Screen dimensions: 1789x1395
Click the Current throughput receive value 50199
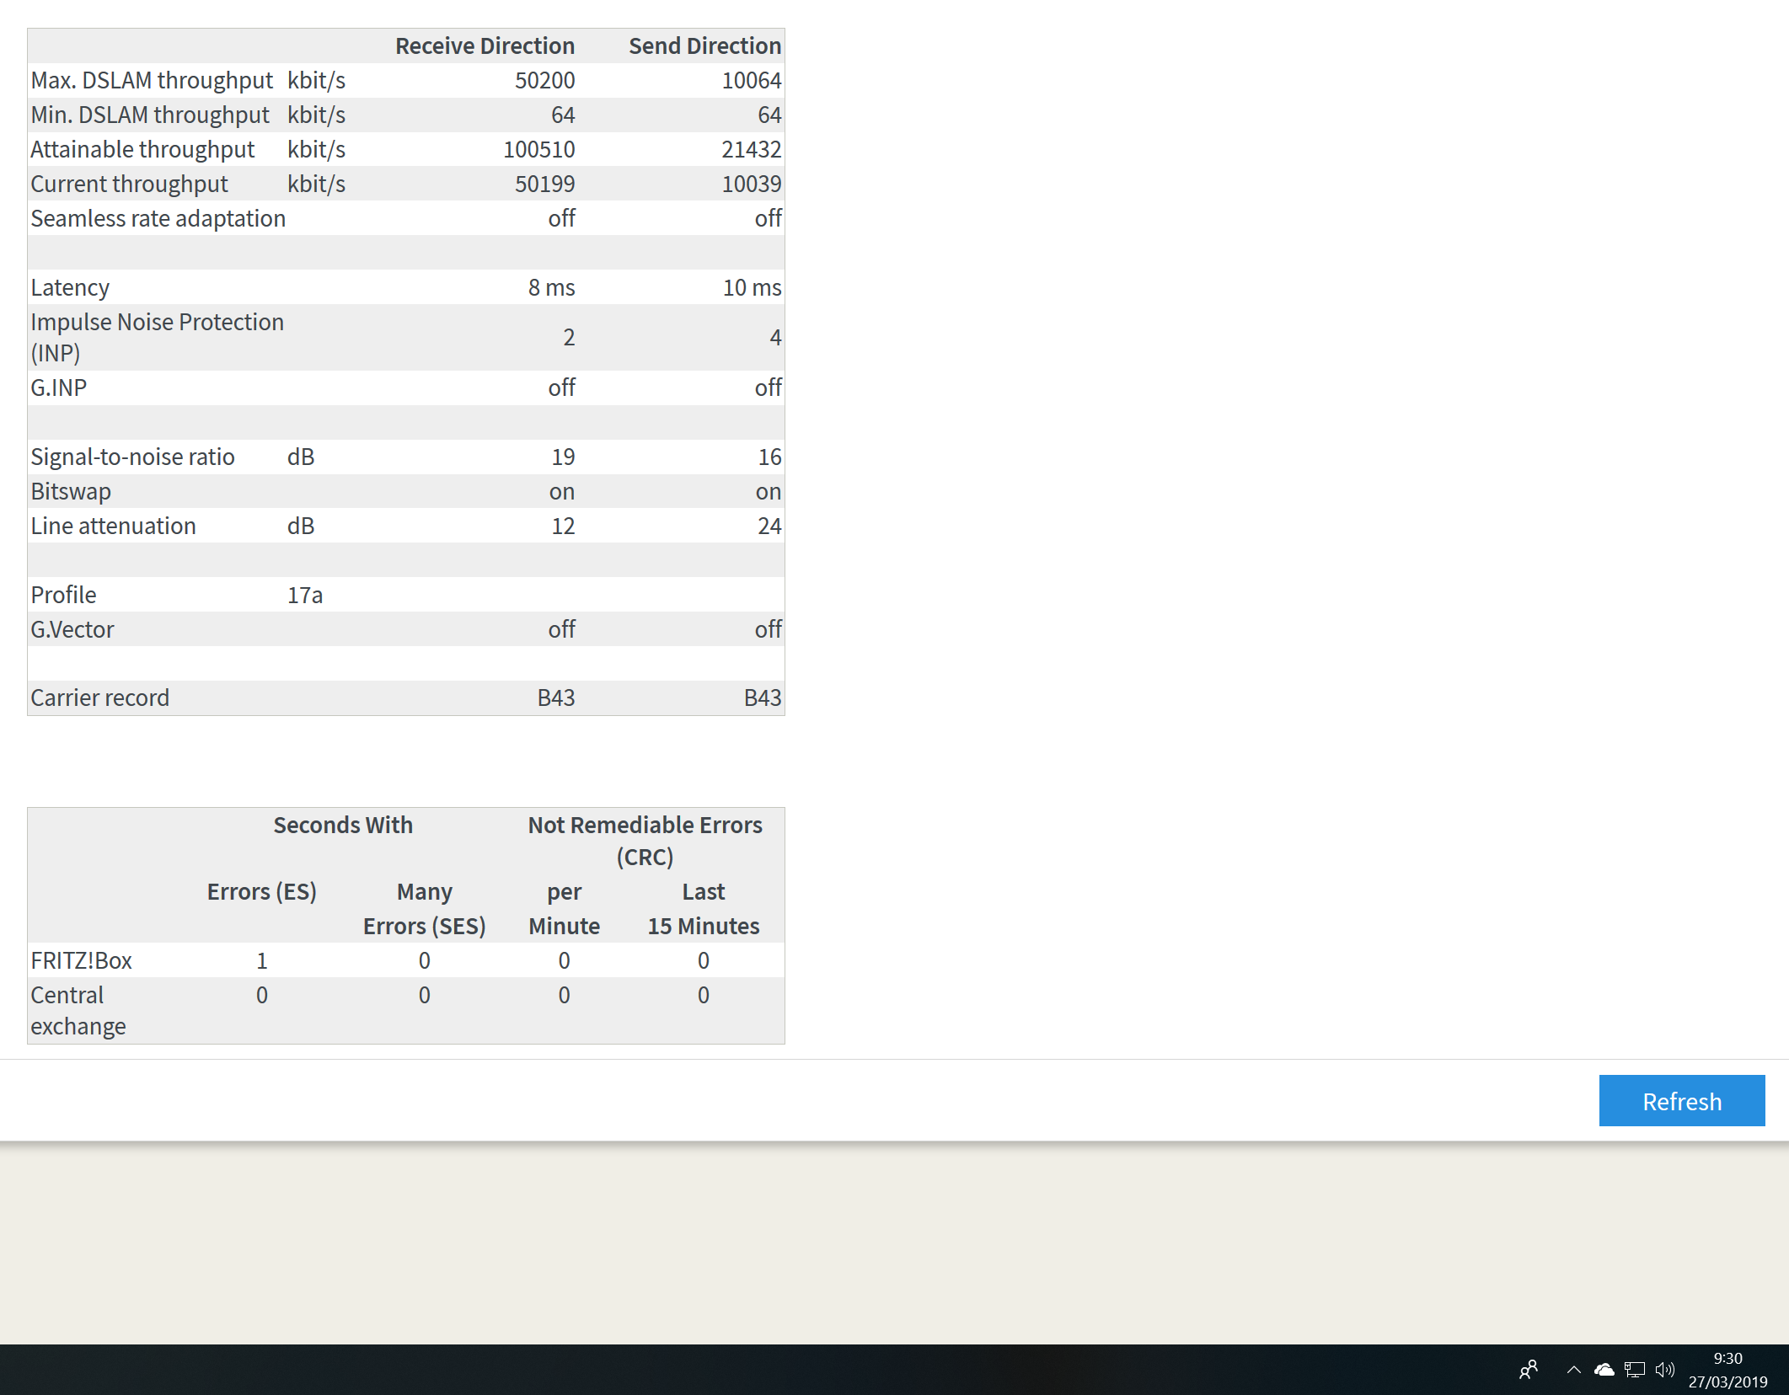(x=544, y=184)
